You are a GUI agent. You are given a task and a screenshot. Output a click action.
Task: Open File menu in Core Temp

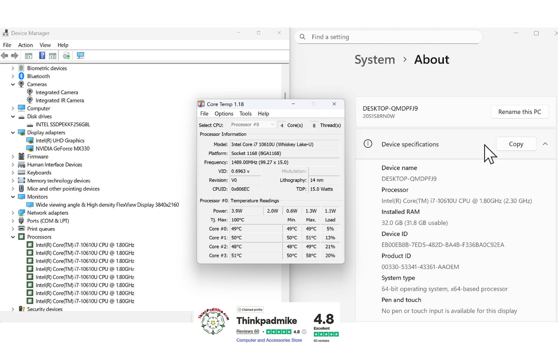point(204,114)
